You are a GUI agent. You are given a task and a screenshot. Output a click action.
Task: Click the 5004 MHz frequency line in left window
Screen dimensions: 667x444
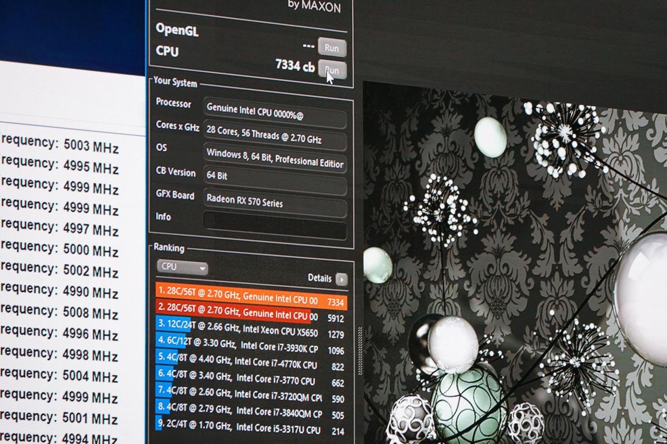59,375
